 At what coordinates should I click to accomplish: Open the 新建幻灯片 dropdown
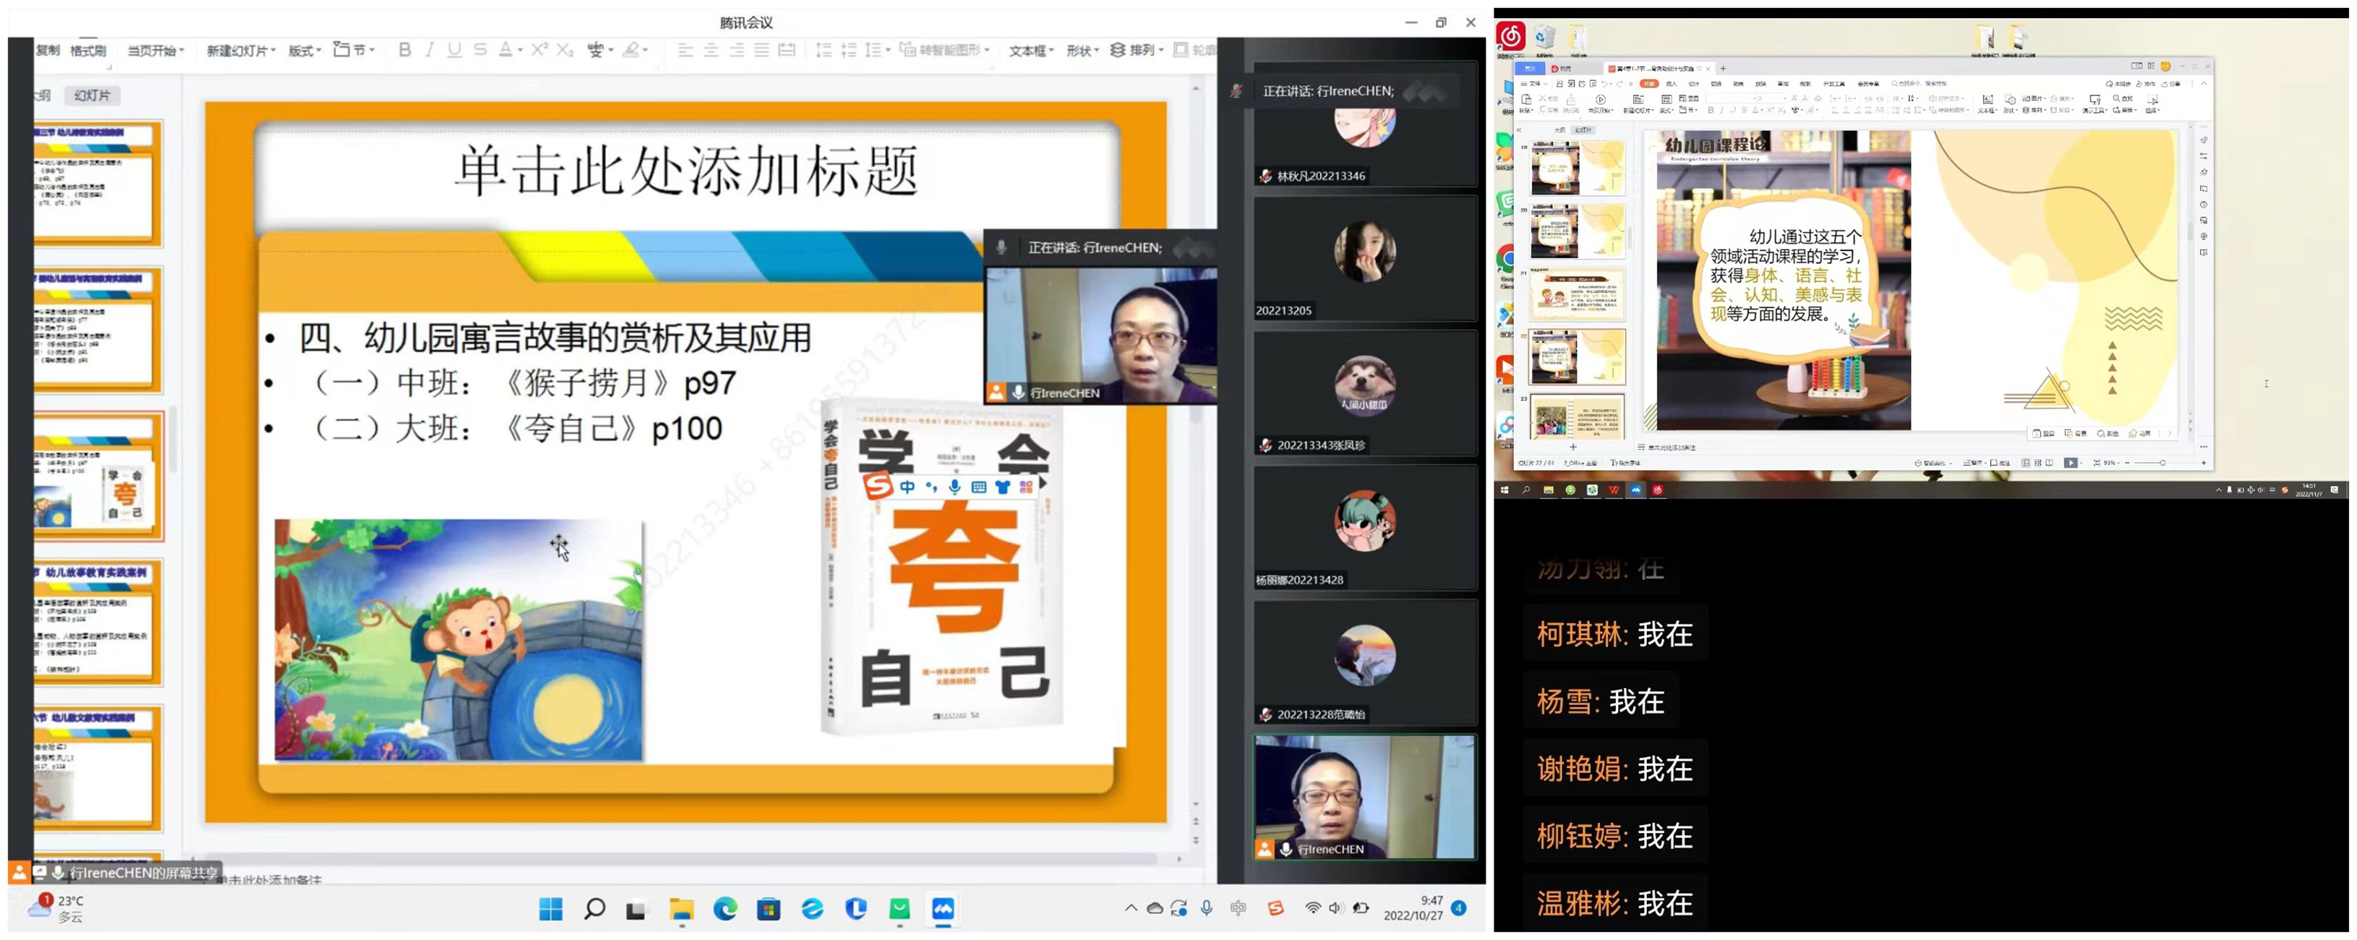[241, 51]
